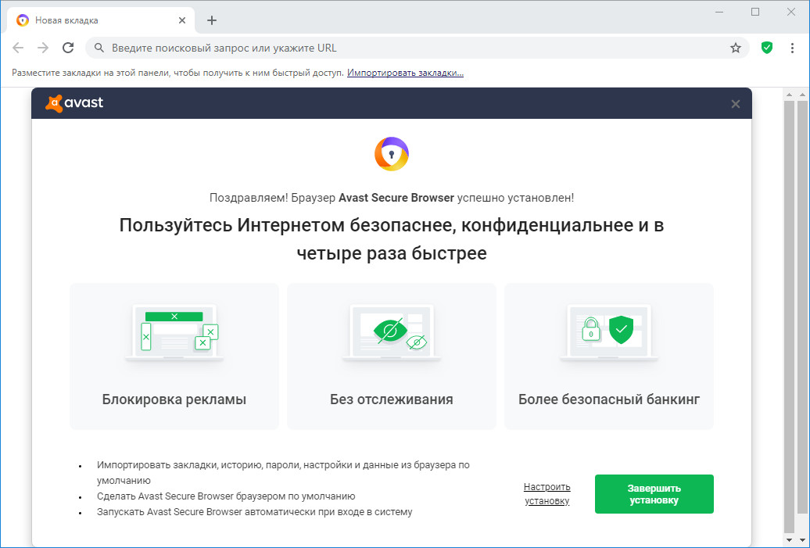Click the no-tracking eye illustration
Image resolution: width=810 pixels, height=548 pixels.
pyautogui.click(x=392, y=332)
